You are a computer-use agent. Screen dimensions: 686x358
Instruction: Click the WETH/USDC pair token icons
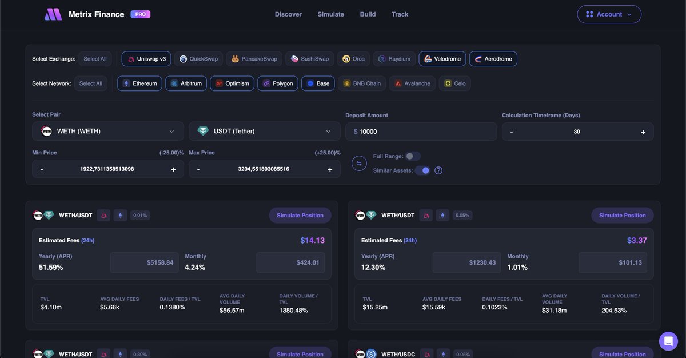click(366, 354)
